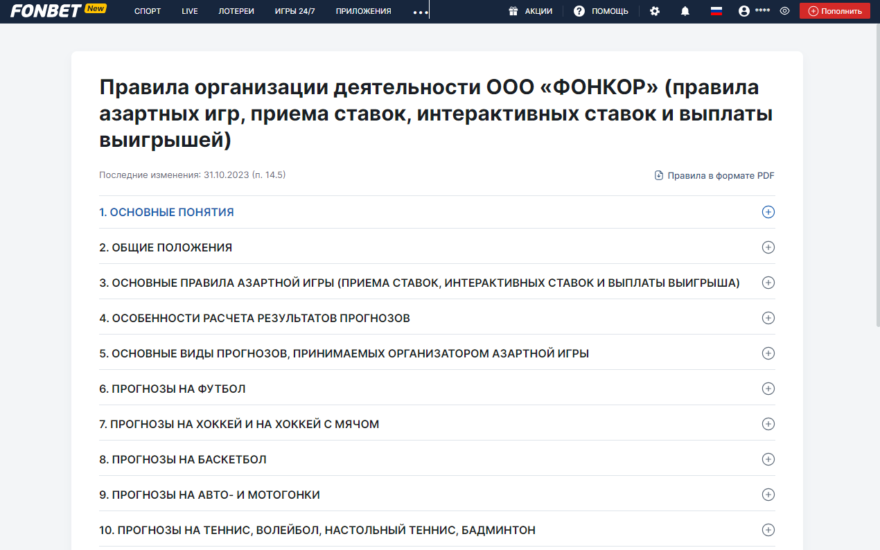Click heading 6. ПРОГНОЗЫ НА ФУТБОЛ

(173, 389)
